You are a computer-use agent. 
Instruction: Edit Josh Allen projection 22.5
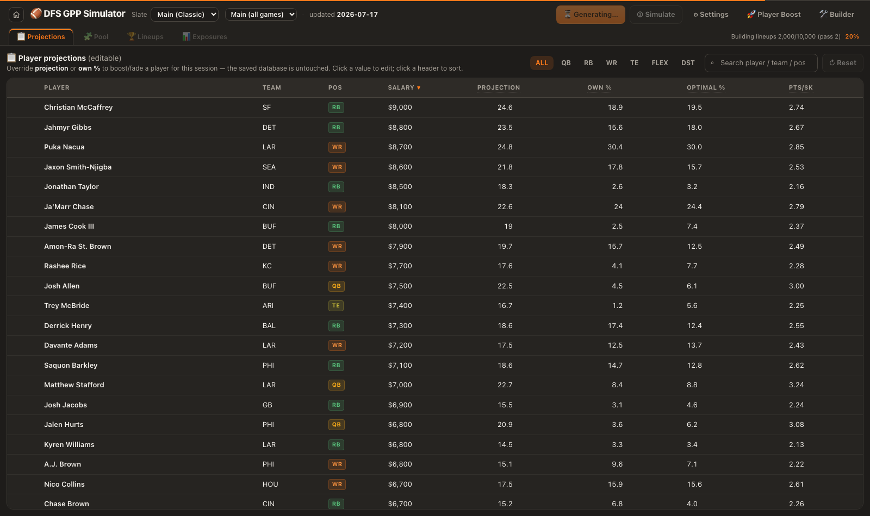tap(505, 286)
